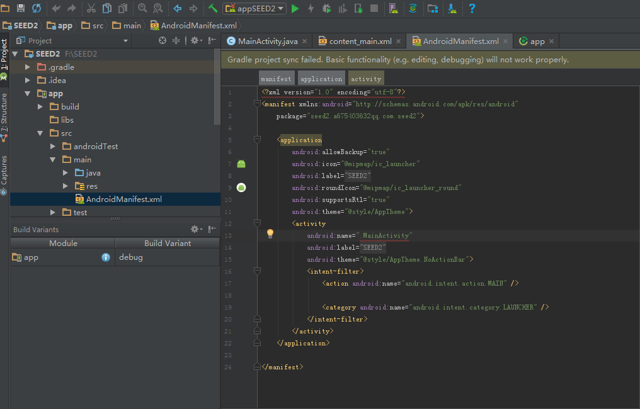Image resolution: width=640 pixels, height=409 pixels.
Task: Run the app with green play button
Action: [x=295, y=8]
